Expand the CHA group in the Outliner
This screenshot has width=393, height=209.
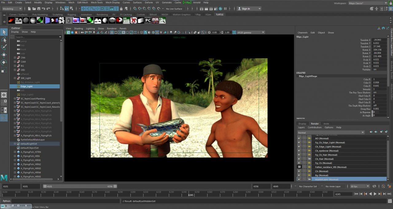coord(15,58)
